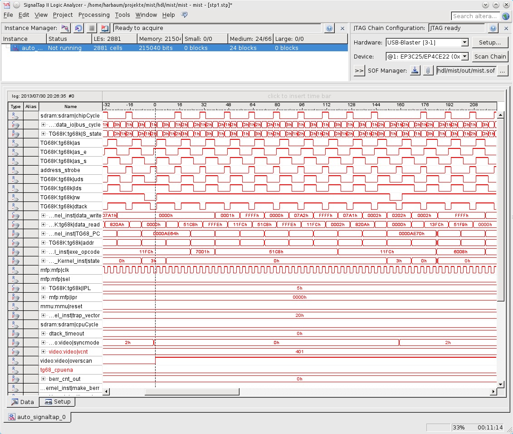
Task: Click the type icon for the mfp:mfp|clk row
Action: click(15, 270)
